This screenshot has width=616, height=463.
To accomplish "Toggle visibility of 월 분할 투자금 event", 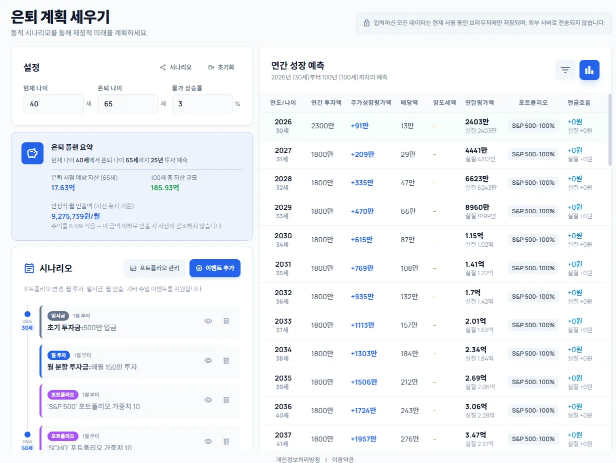I will click(208, 361).
